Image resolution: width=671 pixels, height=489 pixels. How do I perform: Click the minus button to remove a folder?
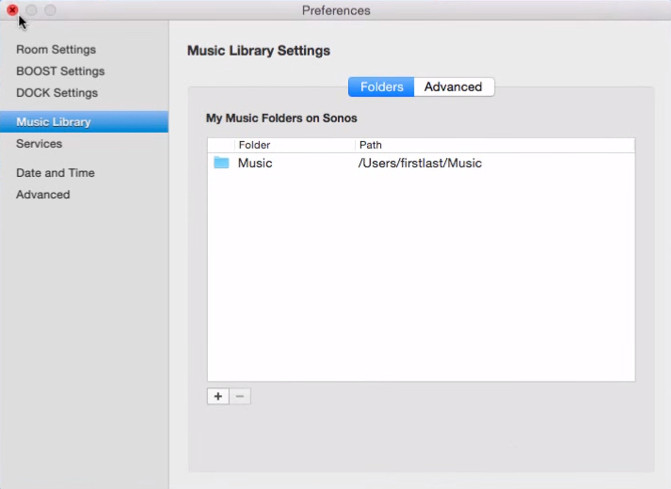(x=240, y=396)
